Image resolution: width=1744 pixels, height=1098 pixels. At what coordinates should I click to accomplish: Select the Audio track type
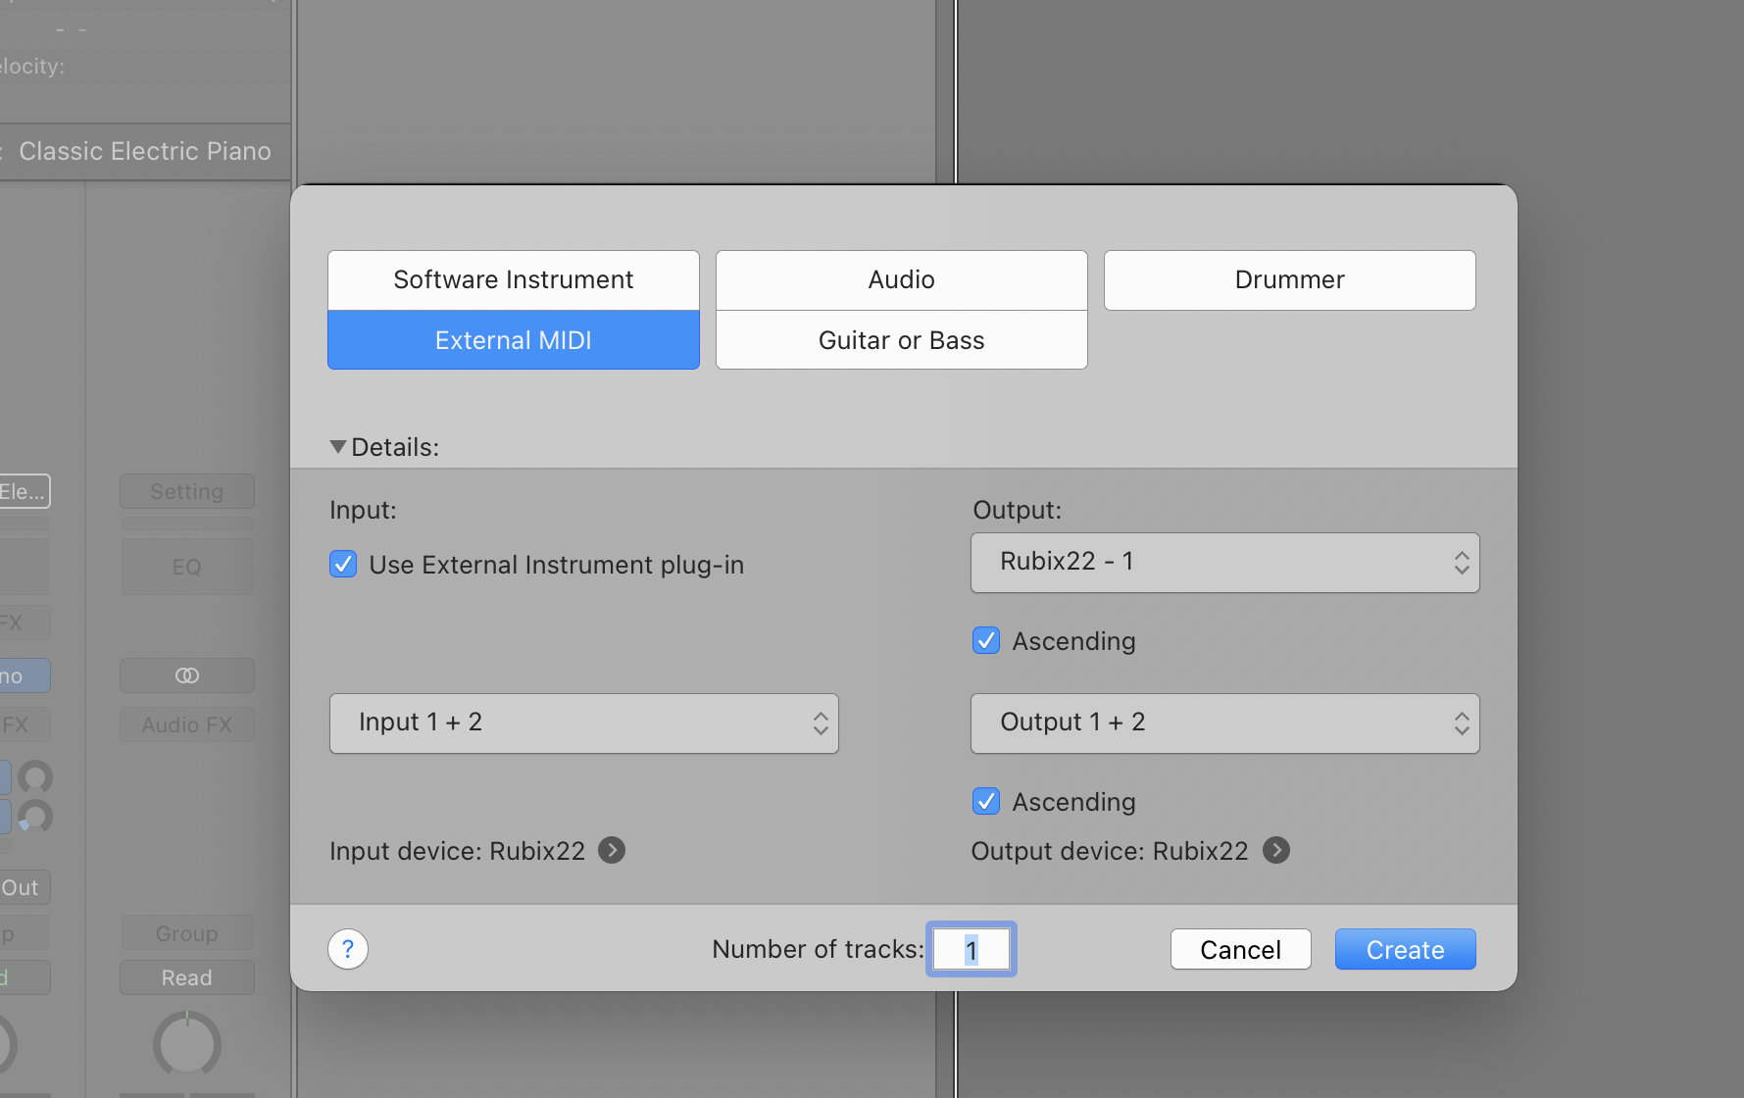[901, 280]
